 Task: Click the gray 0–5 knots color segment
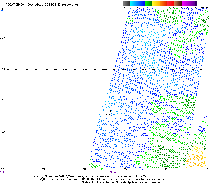pos(127,3)
